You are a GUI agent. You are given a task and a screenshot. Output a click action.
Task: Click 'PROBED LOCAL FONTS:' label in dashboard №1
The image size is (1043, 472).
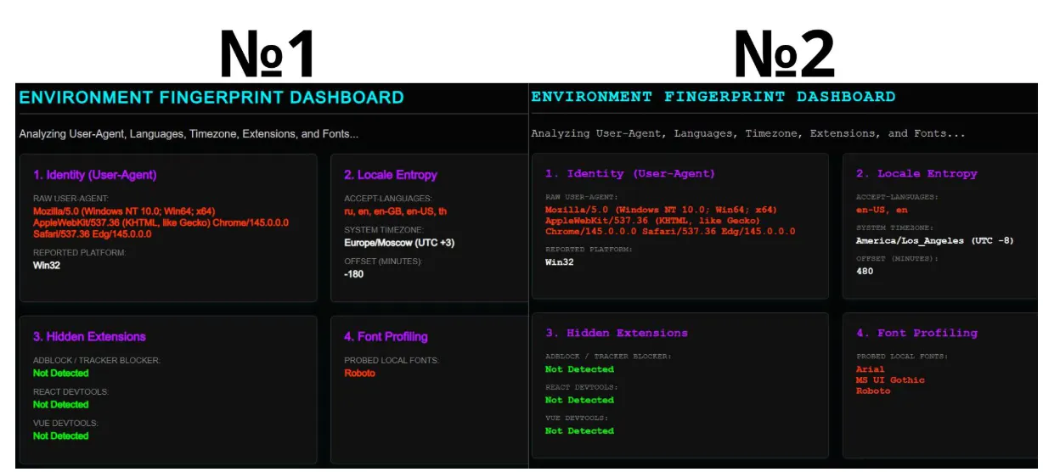392,361
